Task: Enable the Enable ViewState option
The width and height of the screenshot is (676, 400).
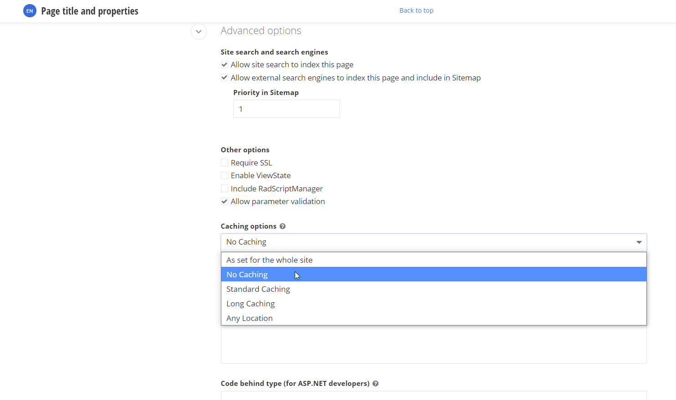Action: click(225, 175)
